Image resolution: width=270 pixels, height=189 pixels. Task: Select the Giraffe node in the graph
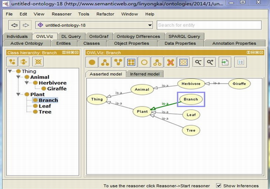(x=239, y=84)
